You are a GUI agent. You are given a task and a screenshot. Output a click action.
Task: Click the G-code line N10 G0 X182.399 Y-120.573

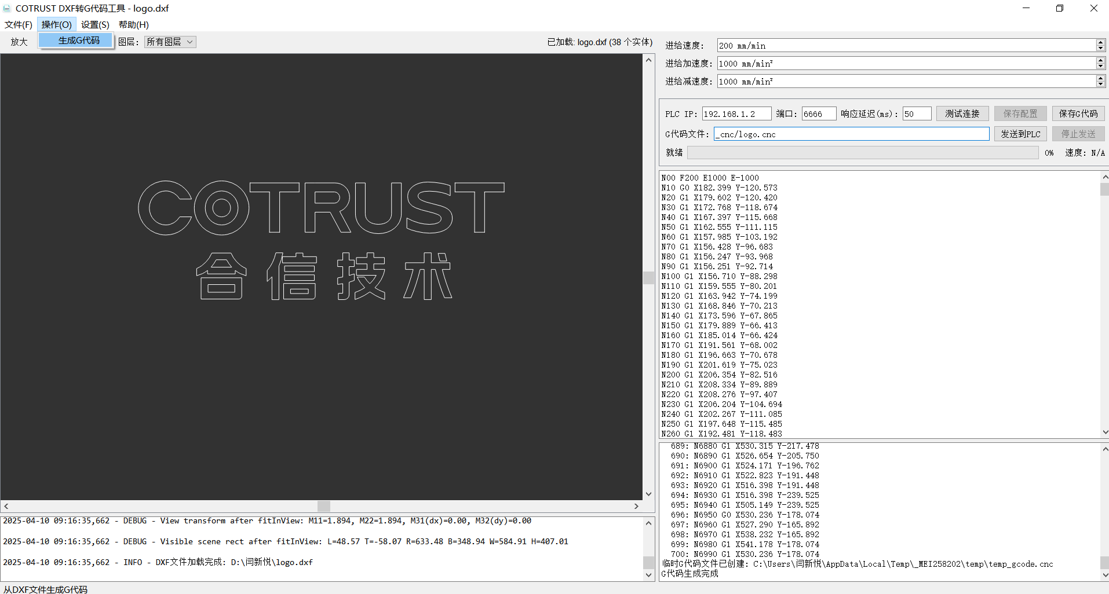719,188
